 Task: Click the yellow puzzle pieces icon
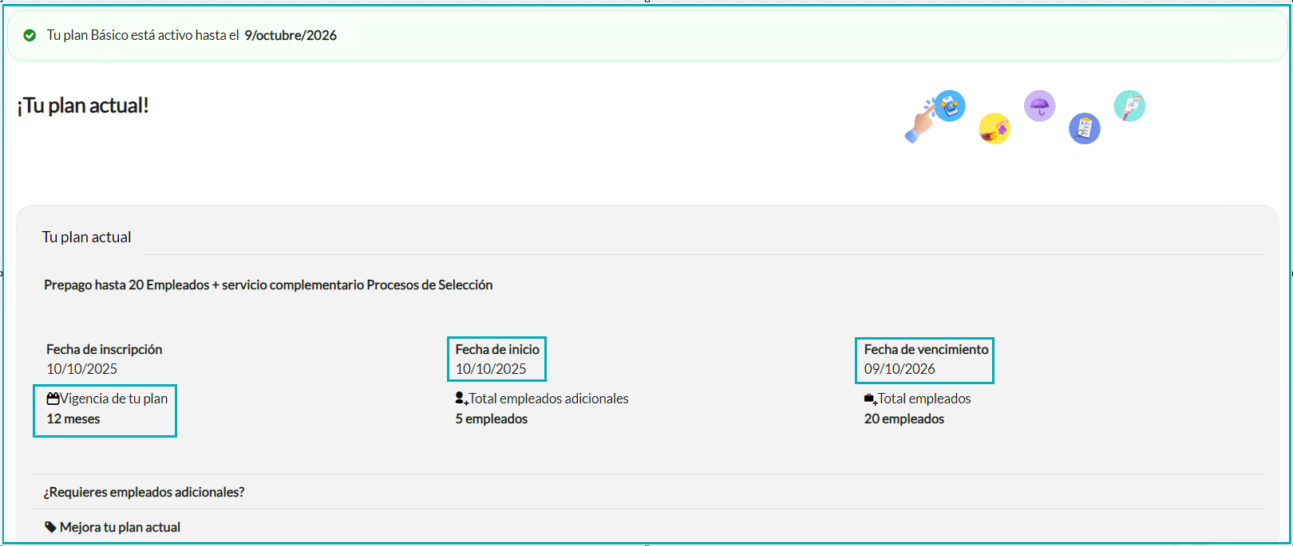(x=994, y=128)
